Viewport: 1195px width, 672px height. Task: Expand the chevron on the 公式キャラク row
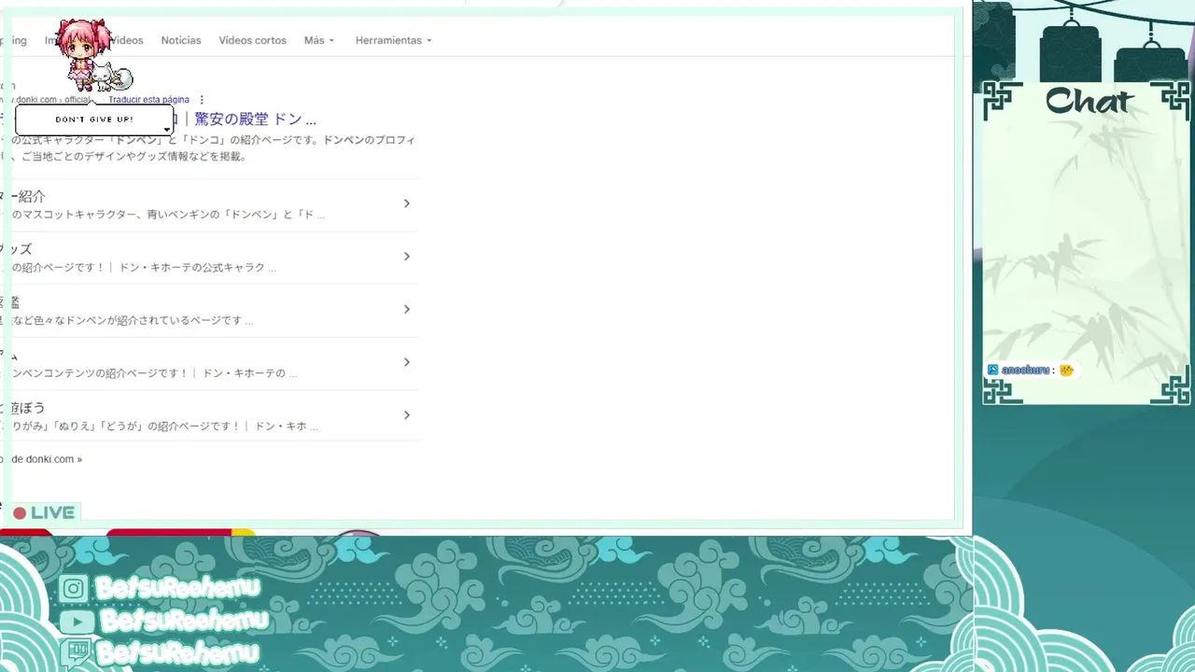(x=406, y=257)
